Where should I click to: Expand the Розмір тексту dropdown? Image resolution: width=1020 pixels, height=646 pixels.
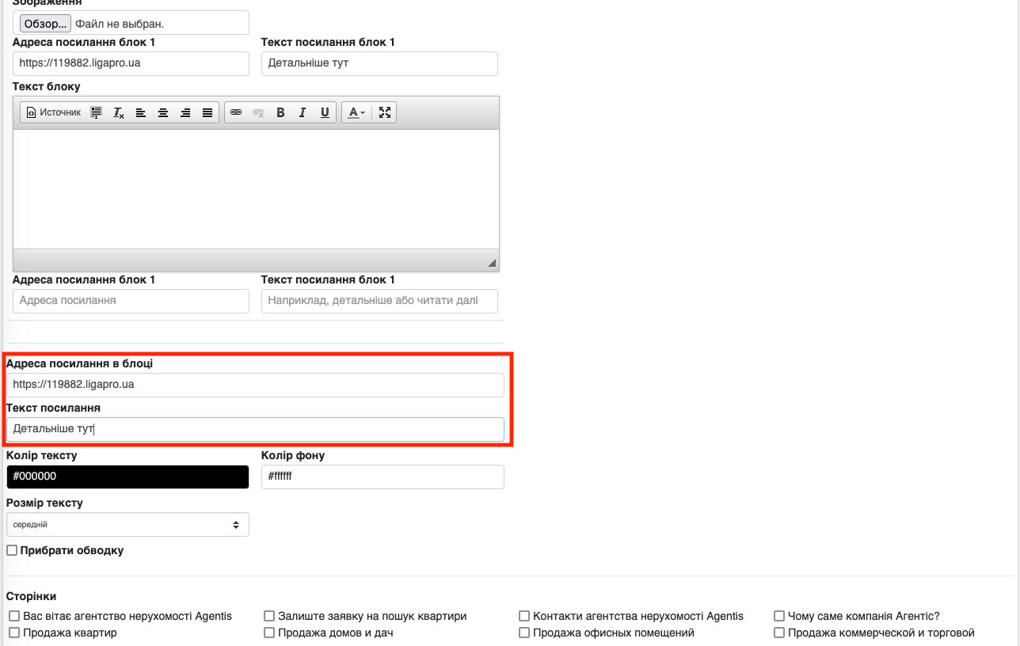127,525
